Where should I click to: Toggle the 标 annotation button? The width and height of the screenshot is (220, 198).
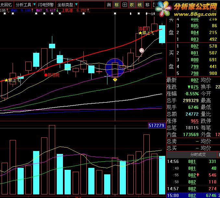[x=116, y=5]
